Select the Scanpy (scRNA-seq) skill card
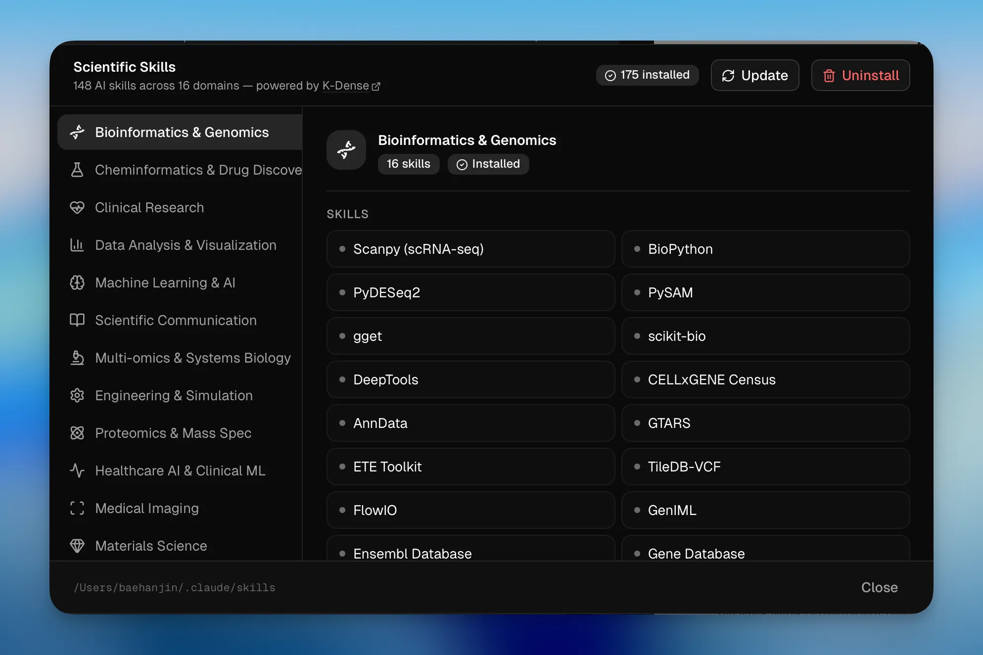Screen dimensions: 983x655 point(470,249)
